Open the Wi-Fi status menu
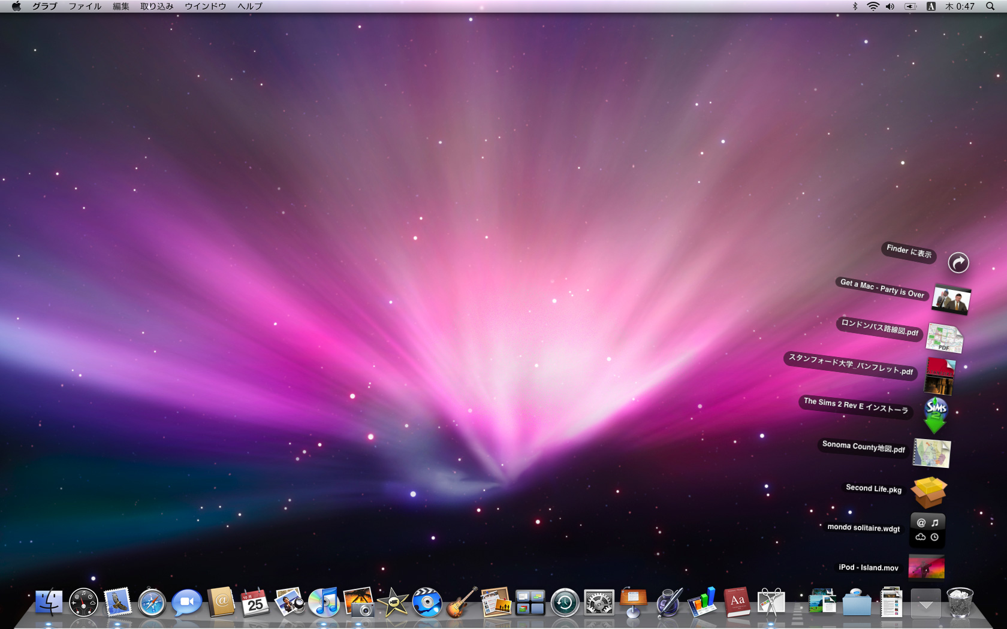This screenshot has height=629, width=1007. click(873, 7)
